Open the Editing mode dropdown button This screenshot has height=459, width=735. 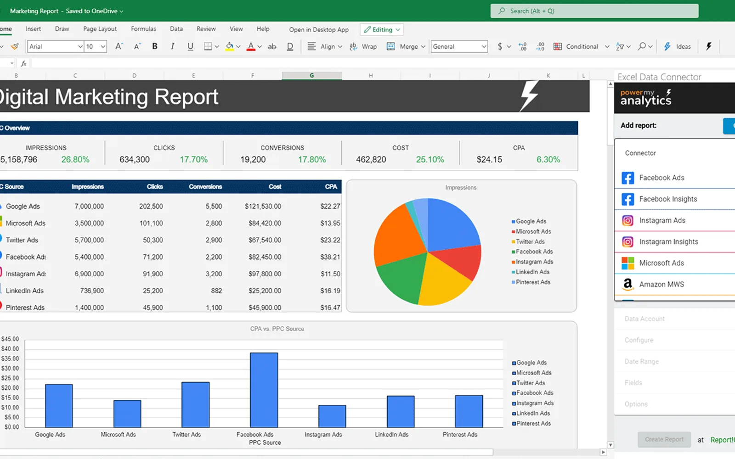[382, 29]
